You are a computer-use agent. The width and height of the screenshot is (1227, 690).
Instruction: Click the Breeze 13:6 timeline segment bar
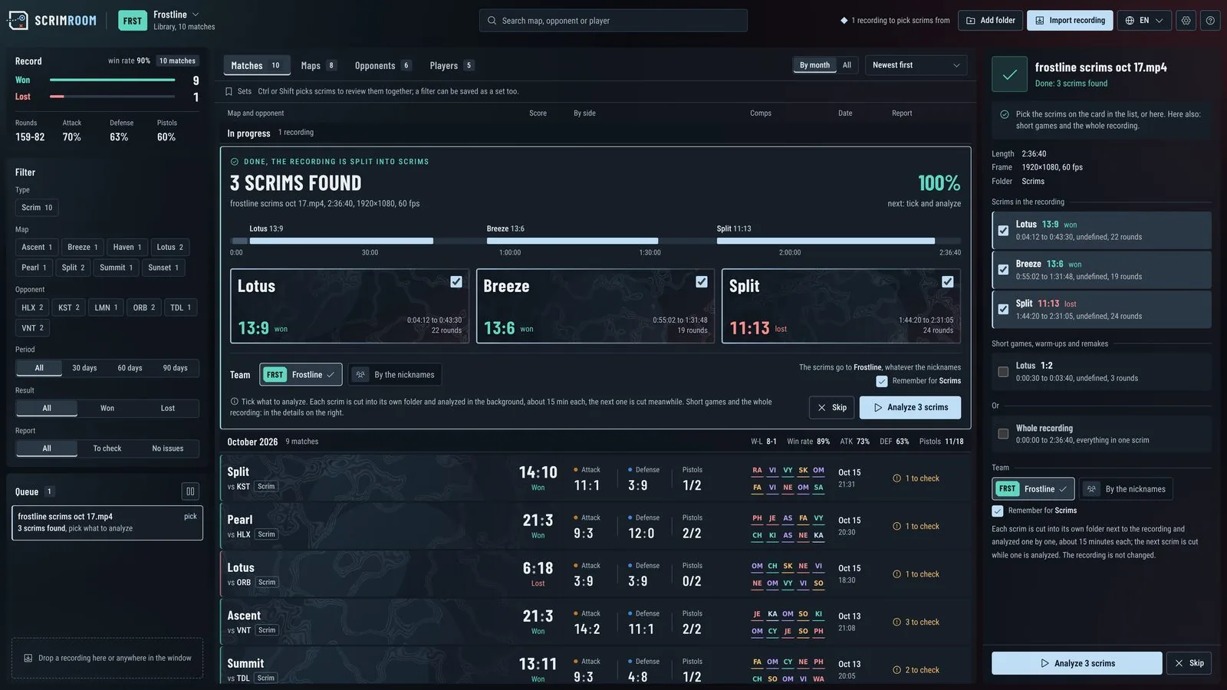(572, 241)
